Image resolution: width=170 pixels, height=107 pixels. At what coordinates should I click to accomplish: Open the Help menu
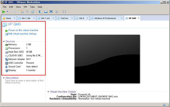(x=40, y=7)
